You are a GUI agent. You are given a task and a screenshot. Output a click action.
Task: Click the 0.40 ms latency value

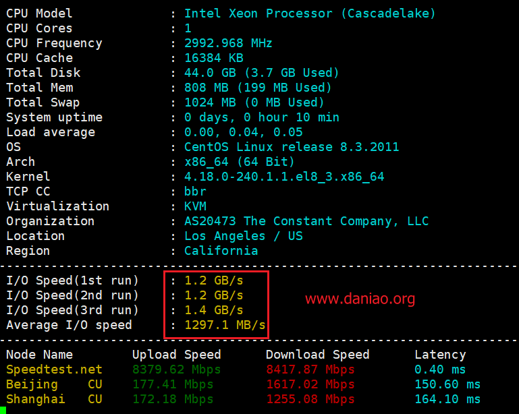440,369
